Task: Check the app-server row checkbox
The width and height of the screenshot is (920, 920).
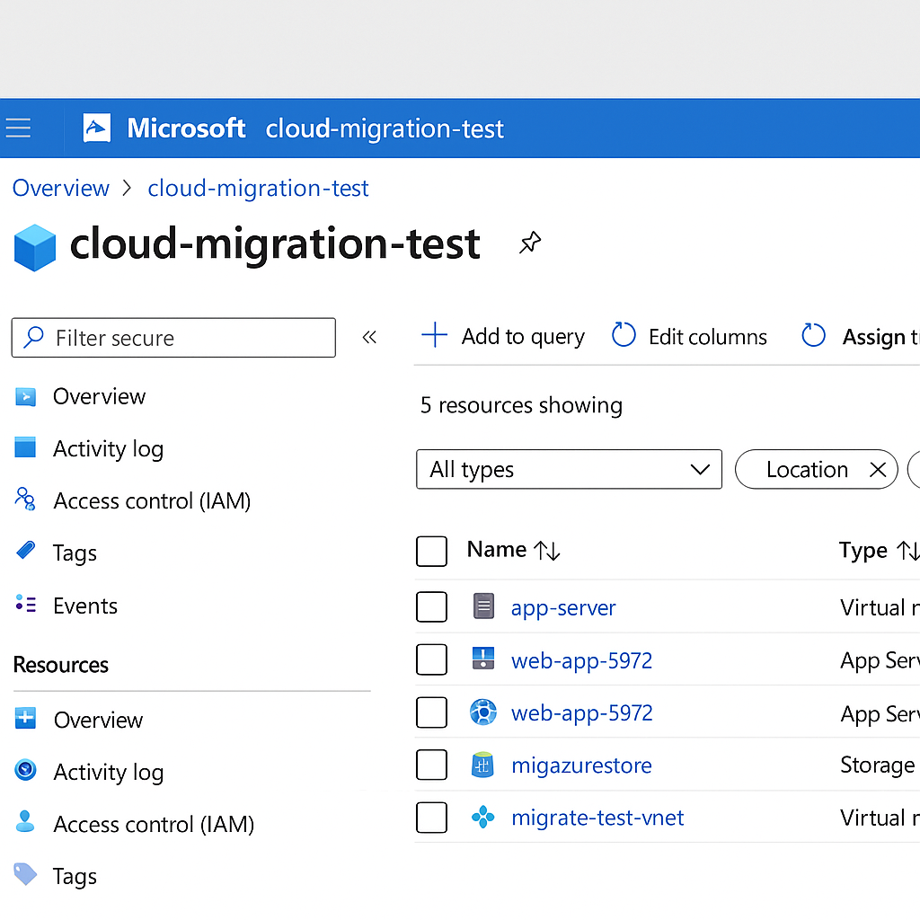Action: coord(431,607)
